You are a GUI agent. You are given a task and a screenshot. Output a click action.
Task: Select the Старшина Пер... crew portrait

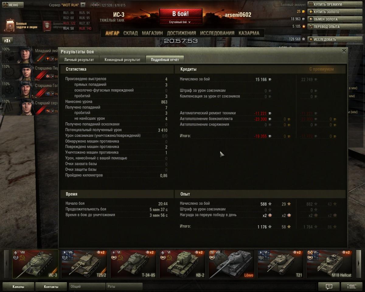pos(26,72)
